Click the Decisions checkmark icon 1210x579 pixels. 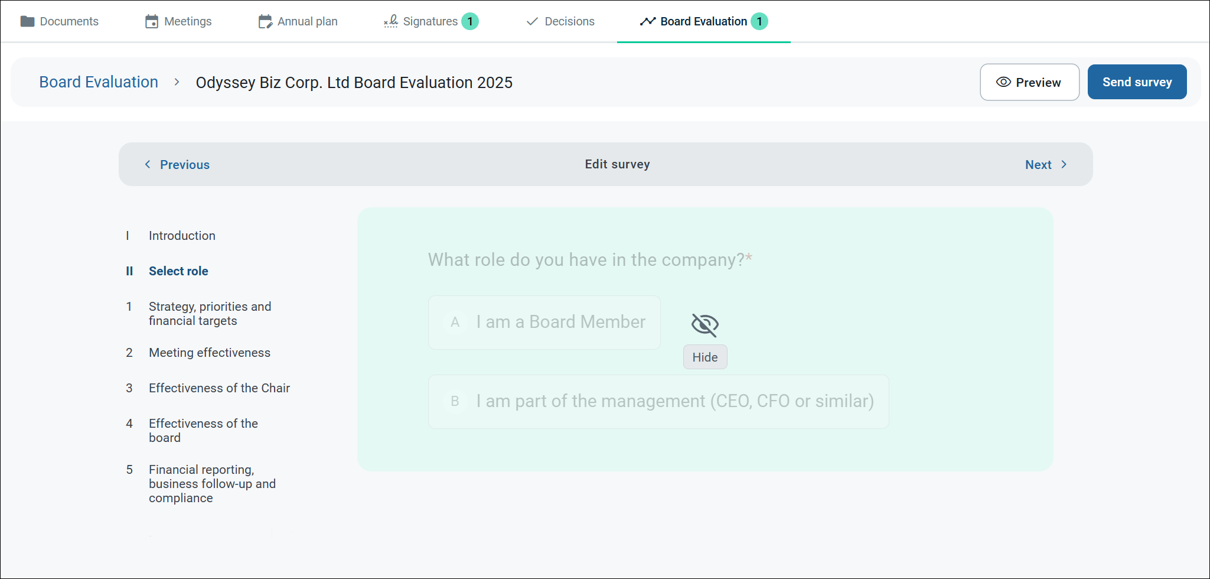click(532, 22)
